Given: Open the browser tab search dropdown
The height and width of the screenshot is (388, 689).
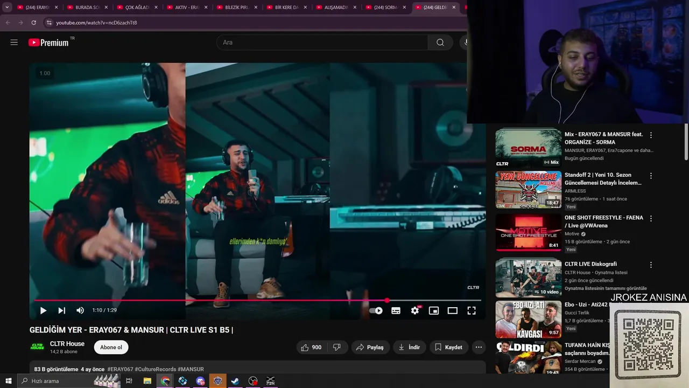Looking at the screenshot, I should point(7,8).
